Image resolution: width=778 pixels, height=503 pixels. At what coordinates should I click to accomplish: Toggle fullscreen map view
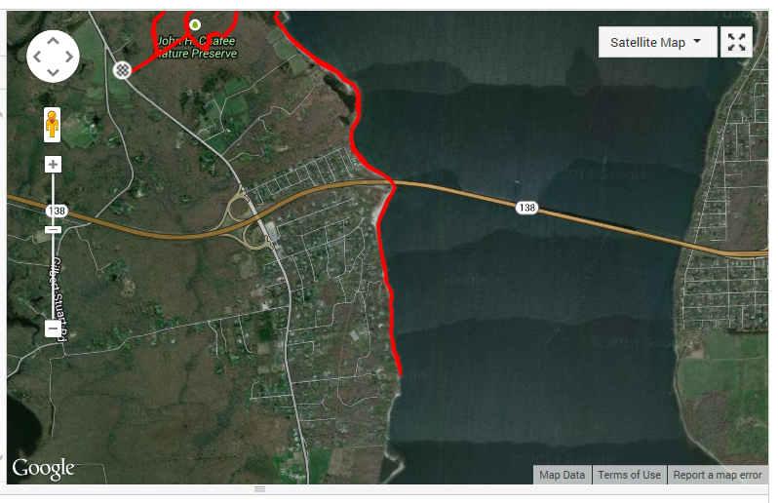(x=736, y=42)
